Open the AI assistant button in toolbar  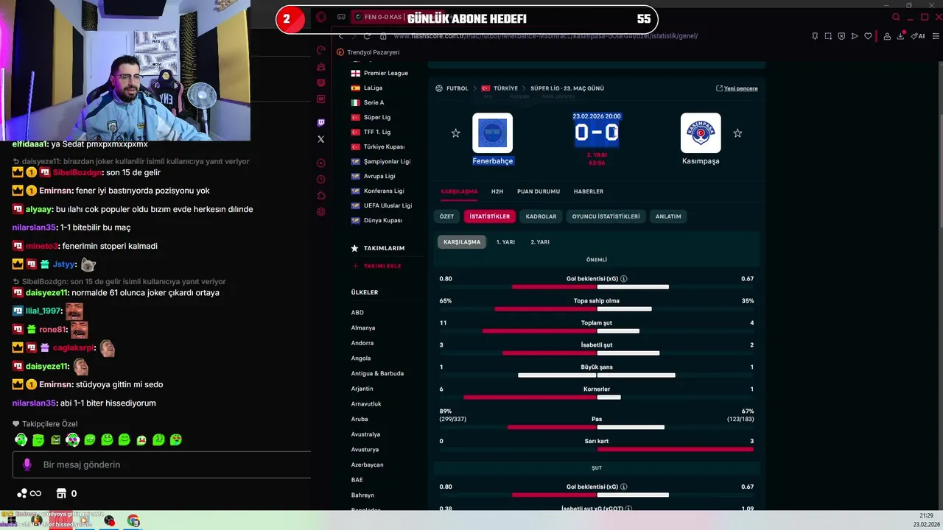(x=918, y=36)
